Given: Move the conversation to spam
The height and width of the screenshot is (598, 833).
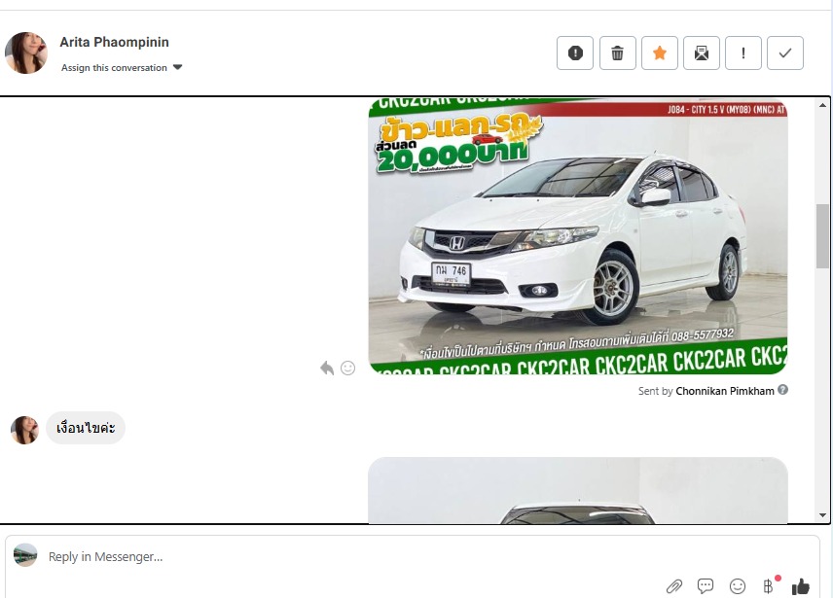Looking at the screenshot, I should coord(575,53).
